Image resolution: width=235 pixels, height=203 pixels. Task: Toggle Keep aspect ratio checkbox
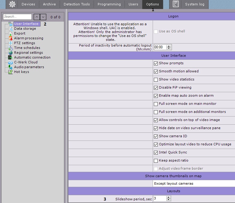[x=156, y=161]
